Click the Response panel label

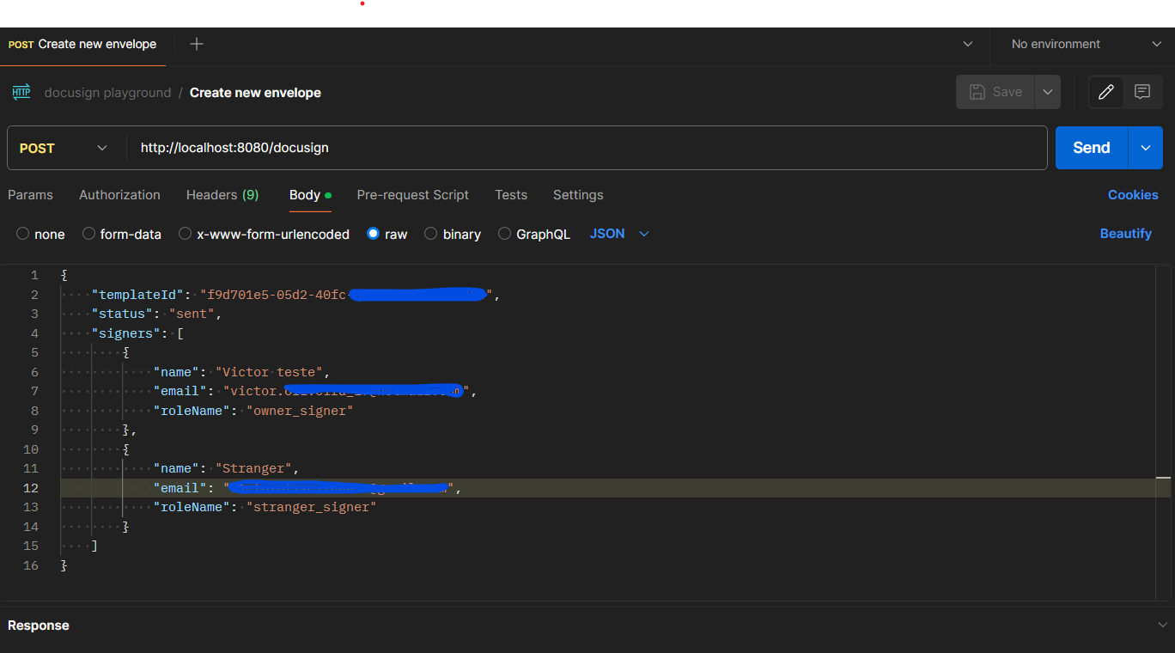[x=39, y=626]
